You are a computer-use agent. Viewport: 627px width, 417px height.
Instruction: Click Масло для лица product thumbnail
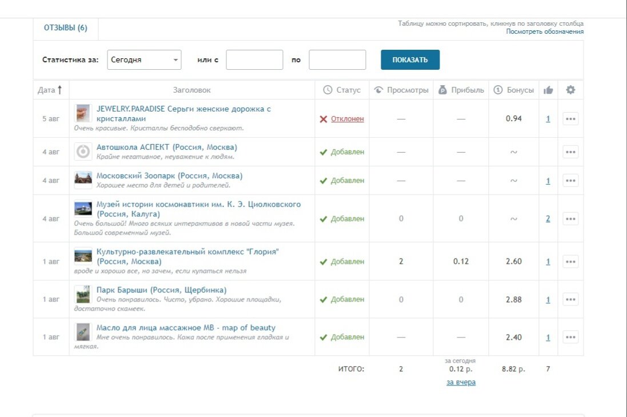tap(83, 332)
